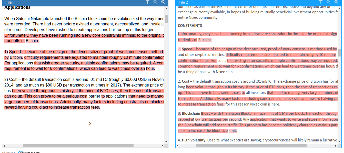Click bold 'Speed' in File 2
Viewport: 344px width, 153px height.
pos(187,49)
